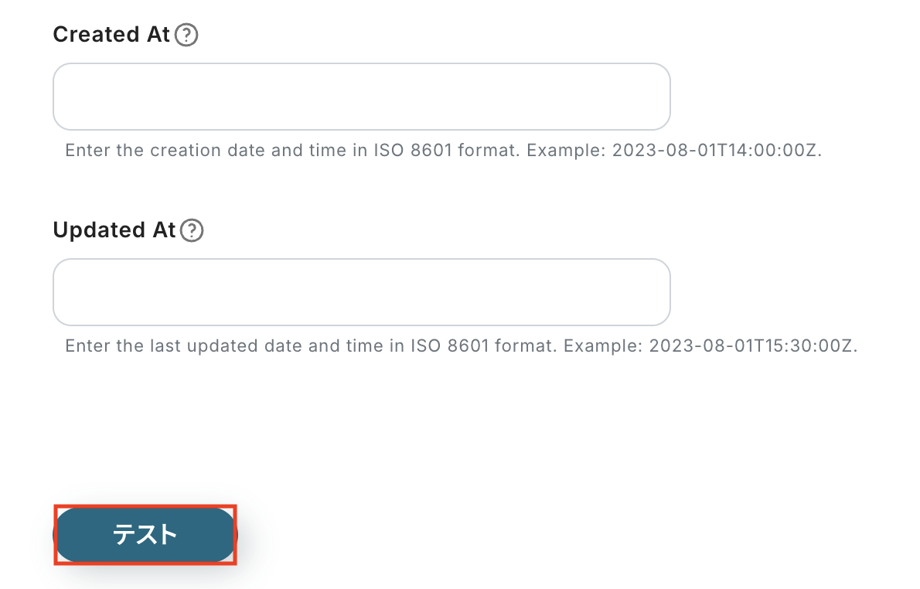Click the Created At field label
This screenshot has height=589, width=920.
click(111, 35)
